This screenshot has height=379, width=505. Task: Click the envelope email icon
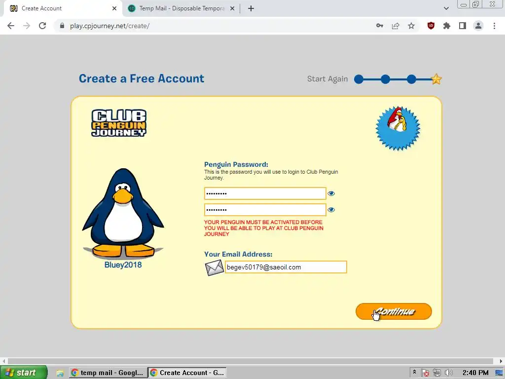pos(214,267)
